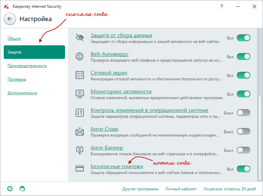Open the Анти-Баннер settings link
This screenshot has width=263, height=196.
click(107, 148)
